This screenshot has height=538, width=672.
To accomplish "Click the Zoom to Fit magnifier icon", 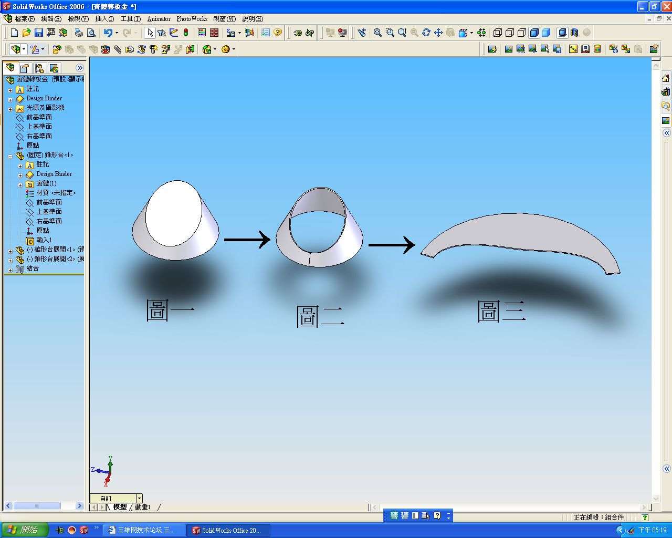I will coord(377,33).
